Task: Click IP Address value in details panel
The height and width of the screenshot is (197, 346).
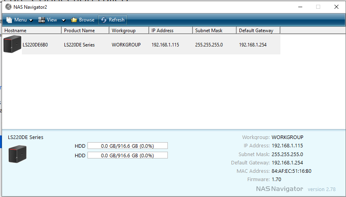Action: pyautogui.click(x=287, y=146)
